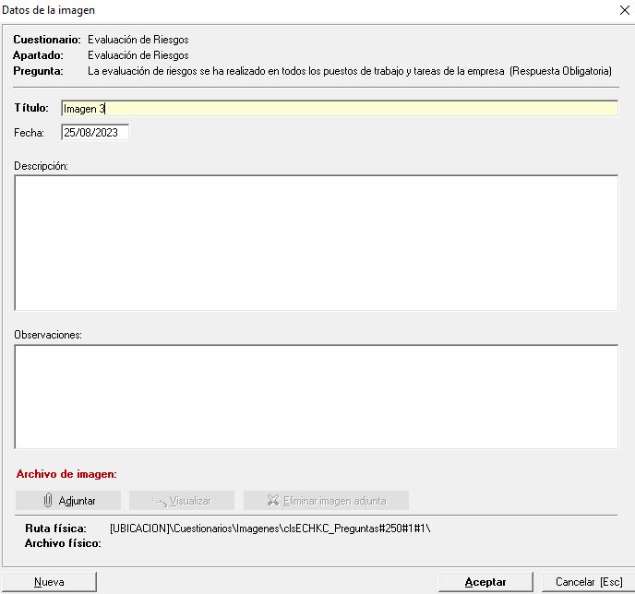Click the Descripción label
Screen dimensions: 635x594
click(42, 166)
